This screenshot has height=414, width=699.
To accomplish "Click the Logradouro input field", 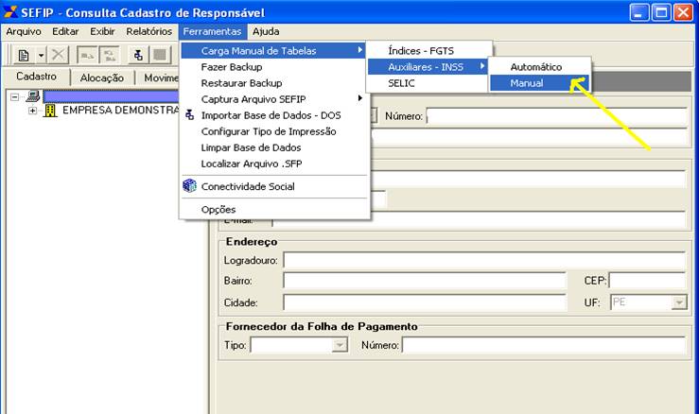I will click(x=483, y=260).
